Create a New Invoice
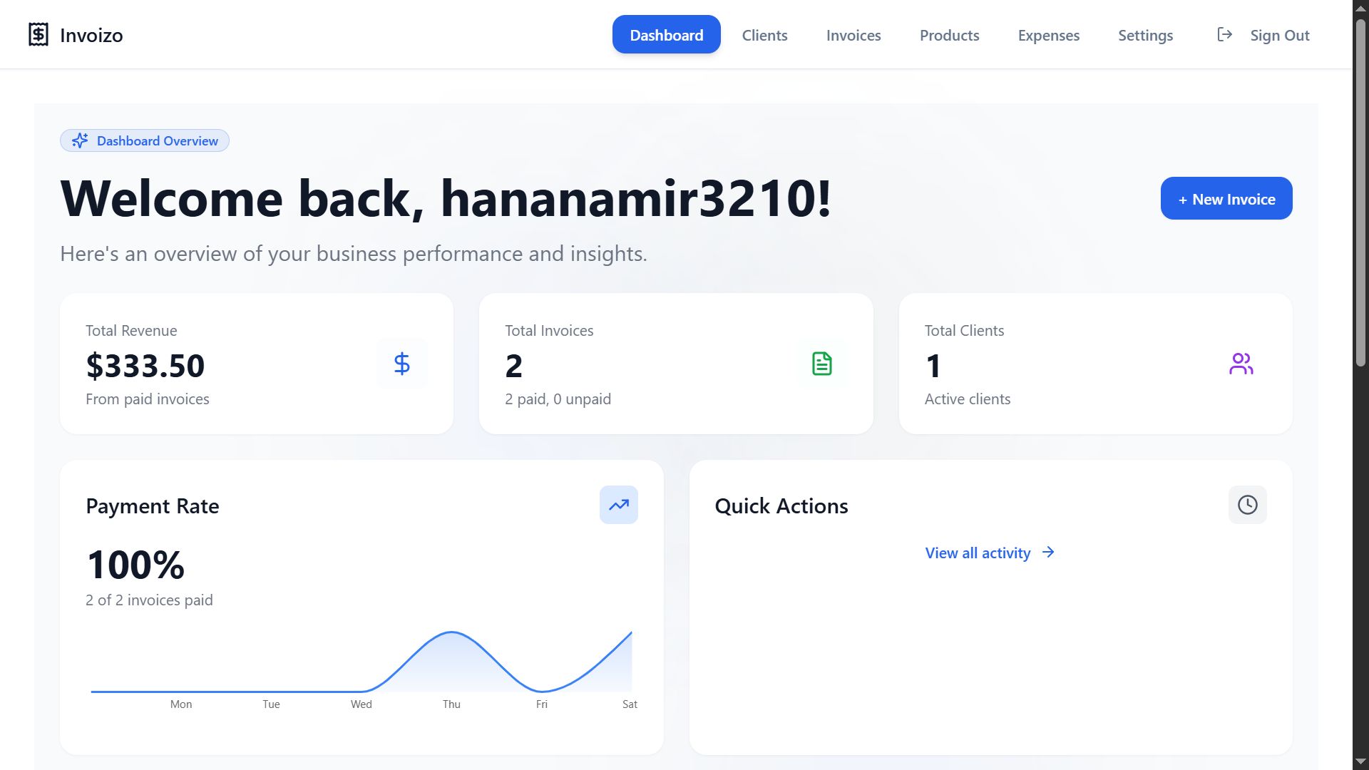 click(x=1226, y=199)
